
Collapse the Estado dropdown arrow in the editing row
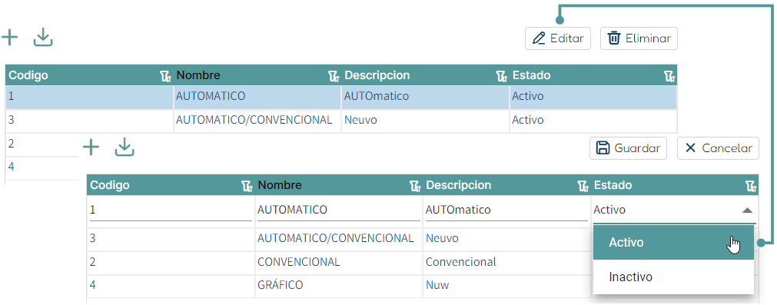point(747,211)
